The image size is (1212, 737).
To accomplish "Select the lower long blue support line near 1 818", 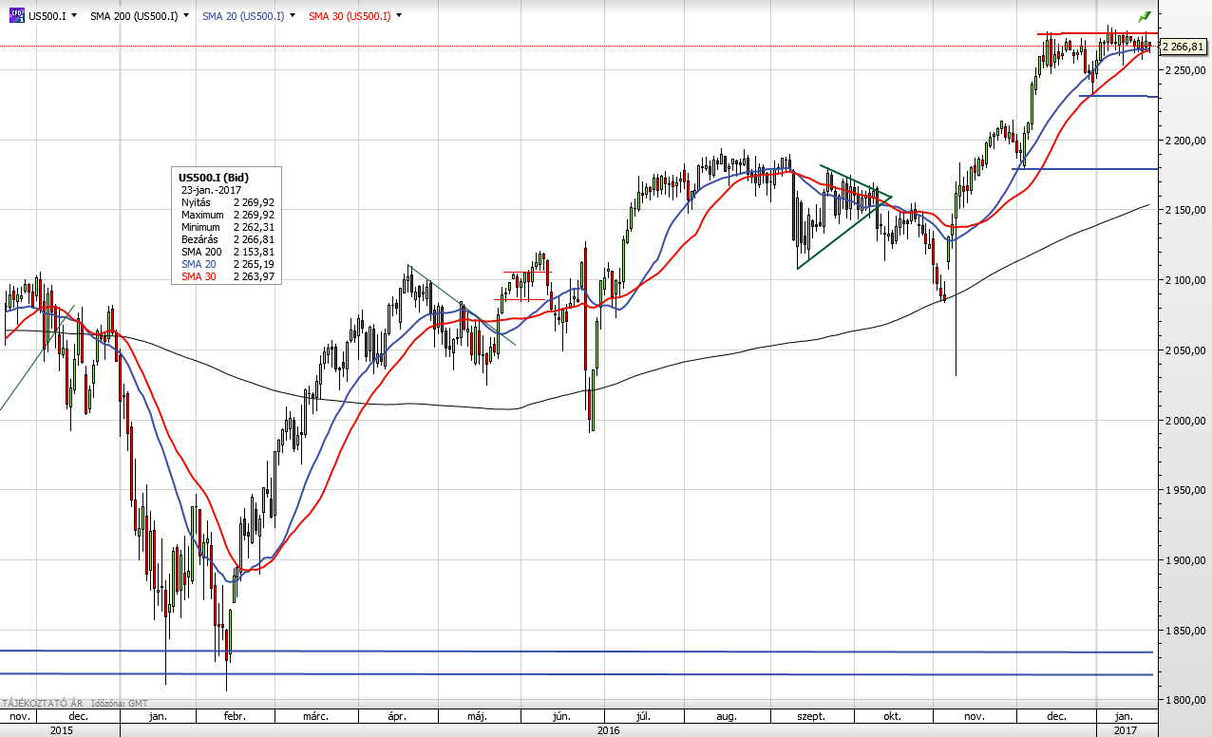I will 577,674.
